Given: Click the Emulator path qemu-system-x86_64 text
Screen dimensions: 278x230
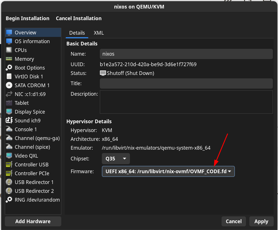Looking at the screenshot, I should click(x=156, y=148).
